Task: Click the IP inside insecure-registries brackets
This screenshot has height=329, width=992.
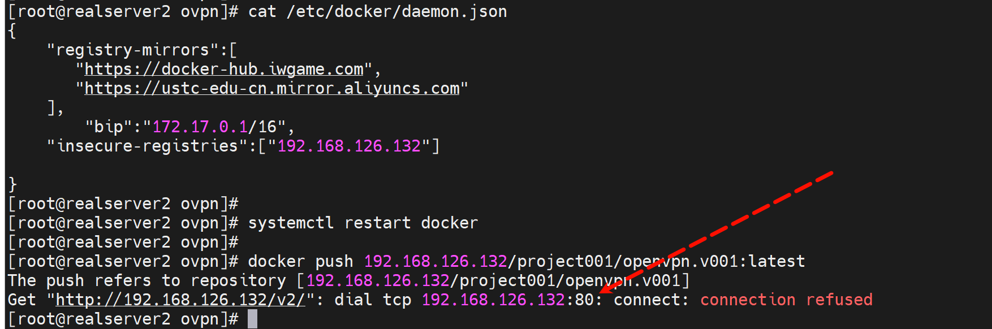Action: point(349,146)
